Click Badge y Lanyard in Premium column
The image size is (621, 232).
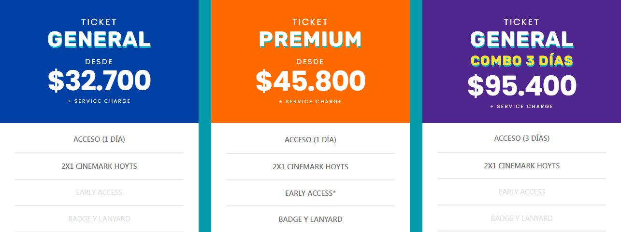point(310,219)
